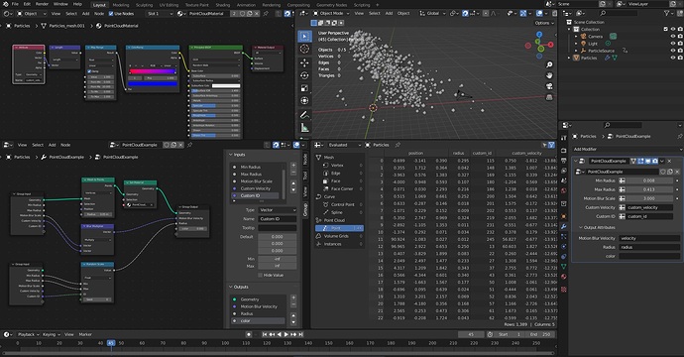684x357 pixels.
Task: Open the Material properties tab
Action: pyautogui.click(x=564, y=277)
